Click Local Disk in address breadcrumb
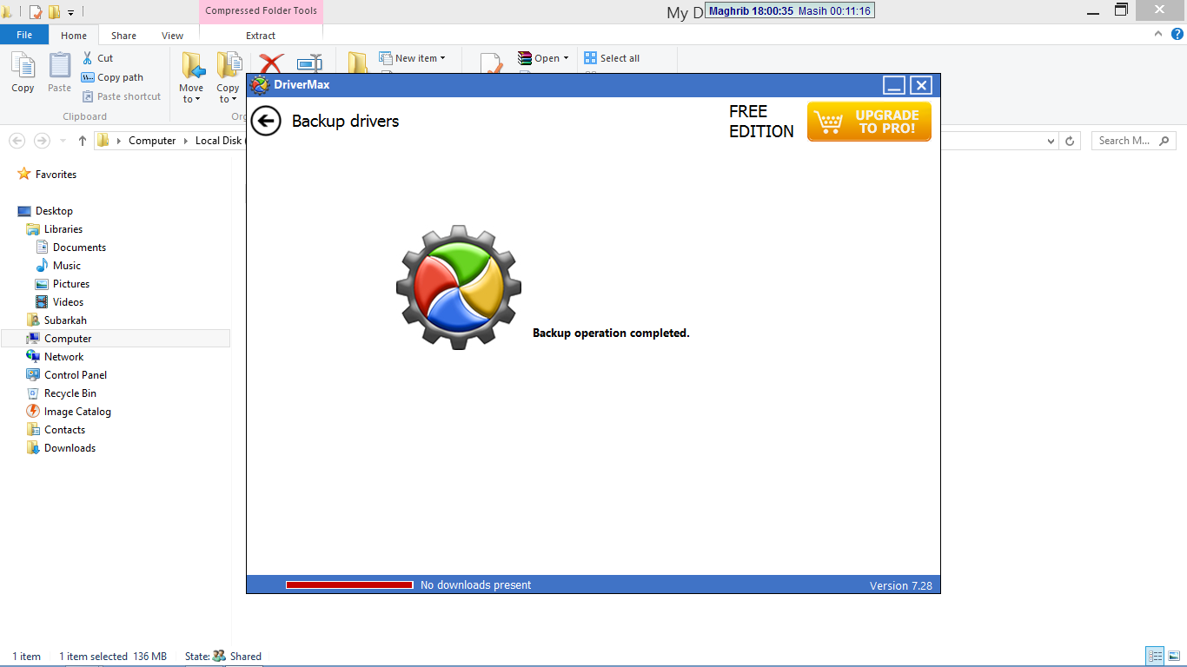 tap(219, 141)
